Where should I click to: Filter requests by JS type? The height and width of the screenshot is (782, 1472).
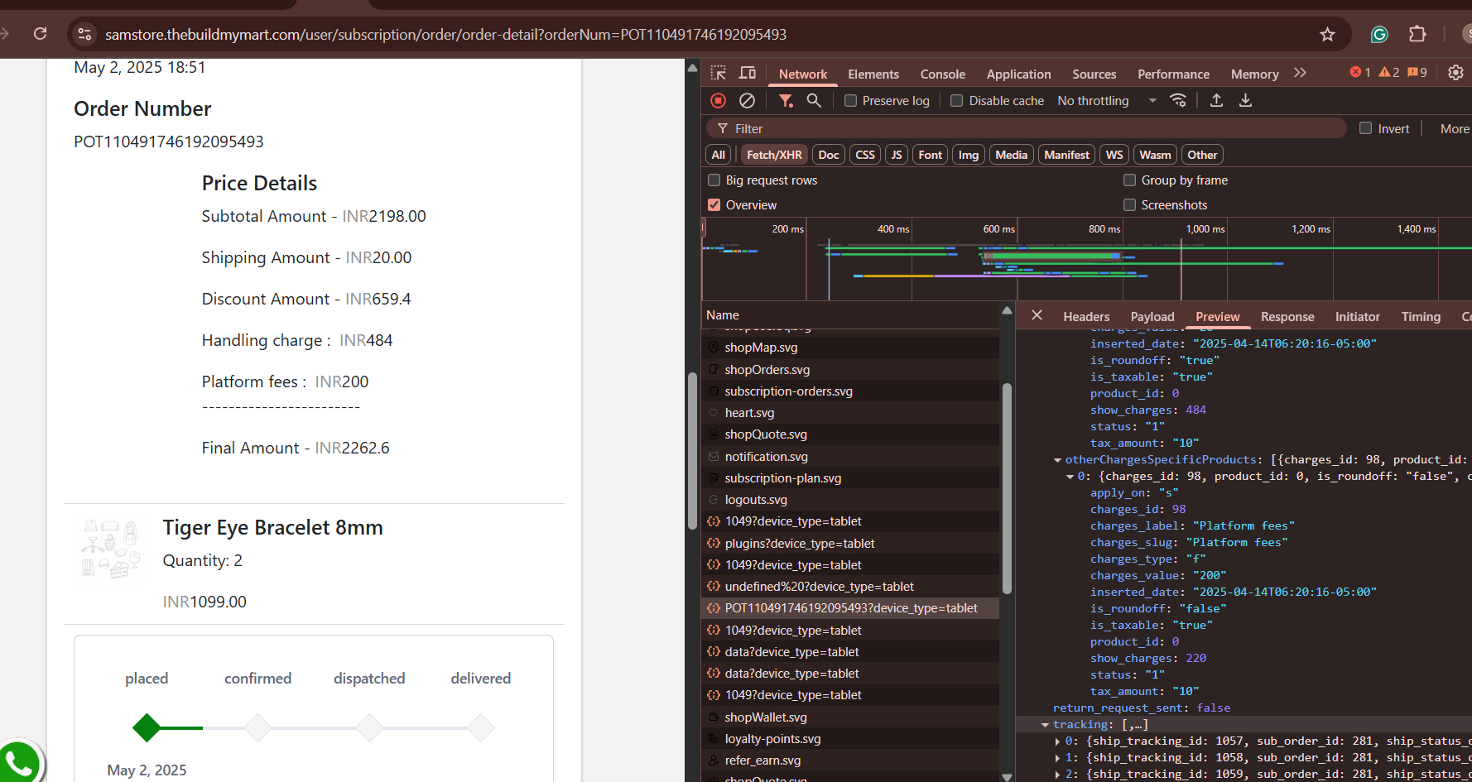coord(896,155)
